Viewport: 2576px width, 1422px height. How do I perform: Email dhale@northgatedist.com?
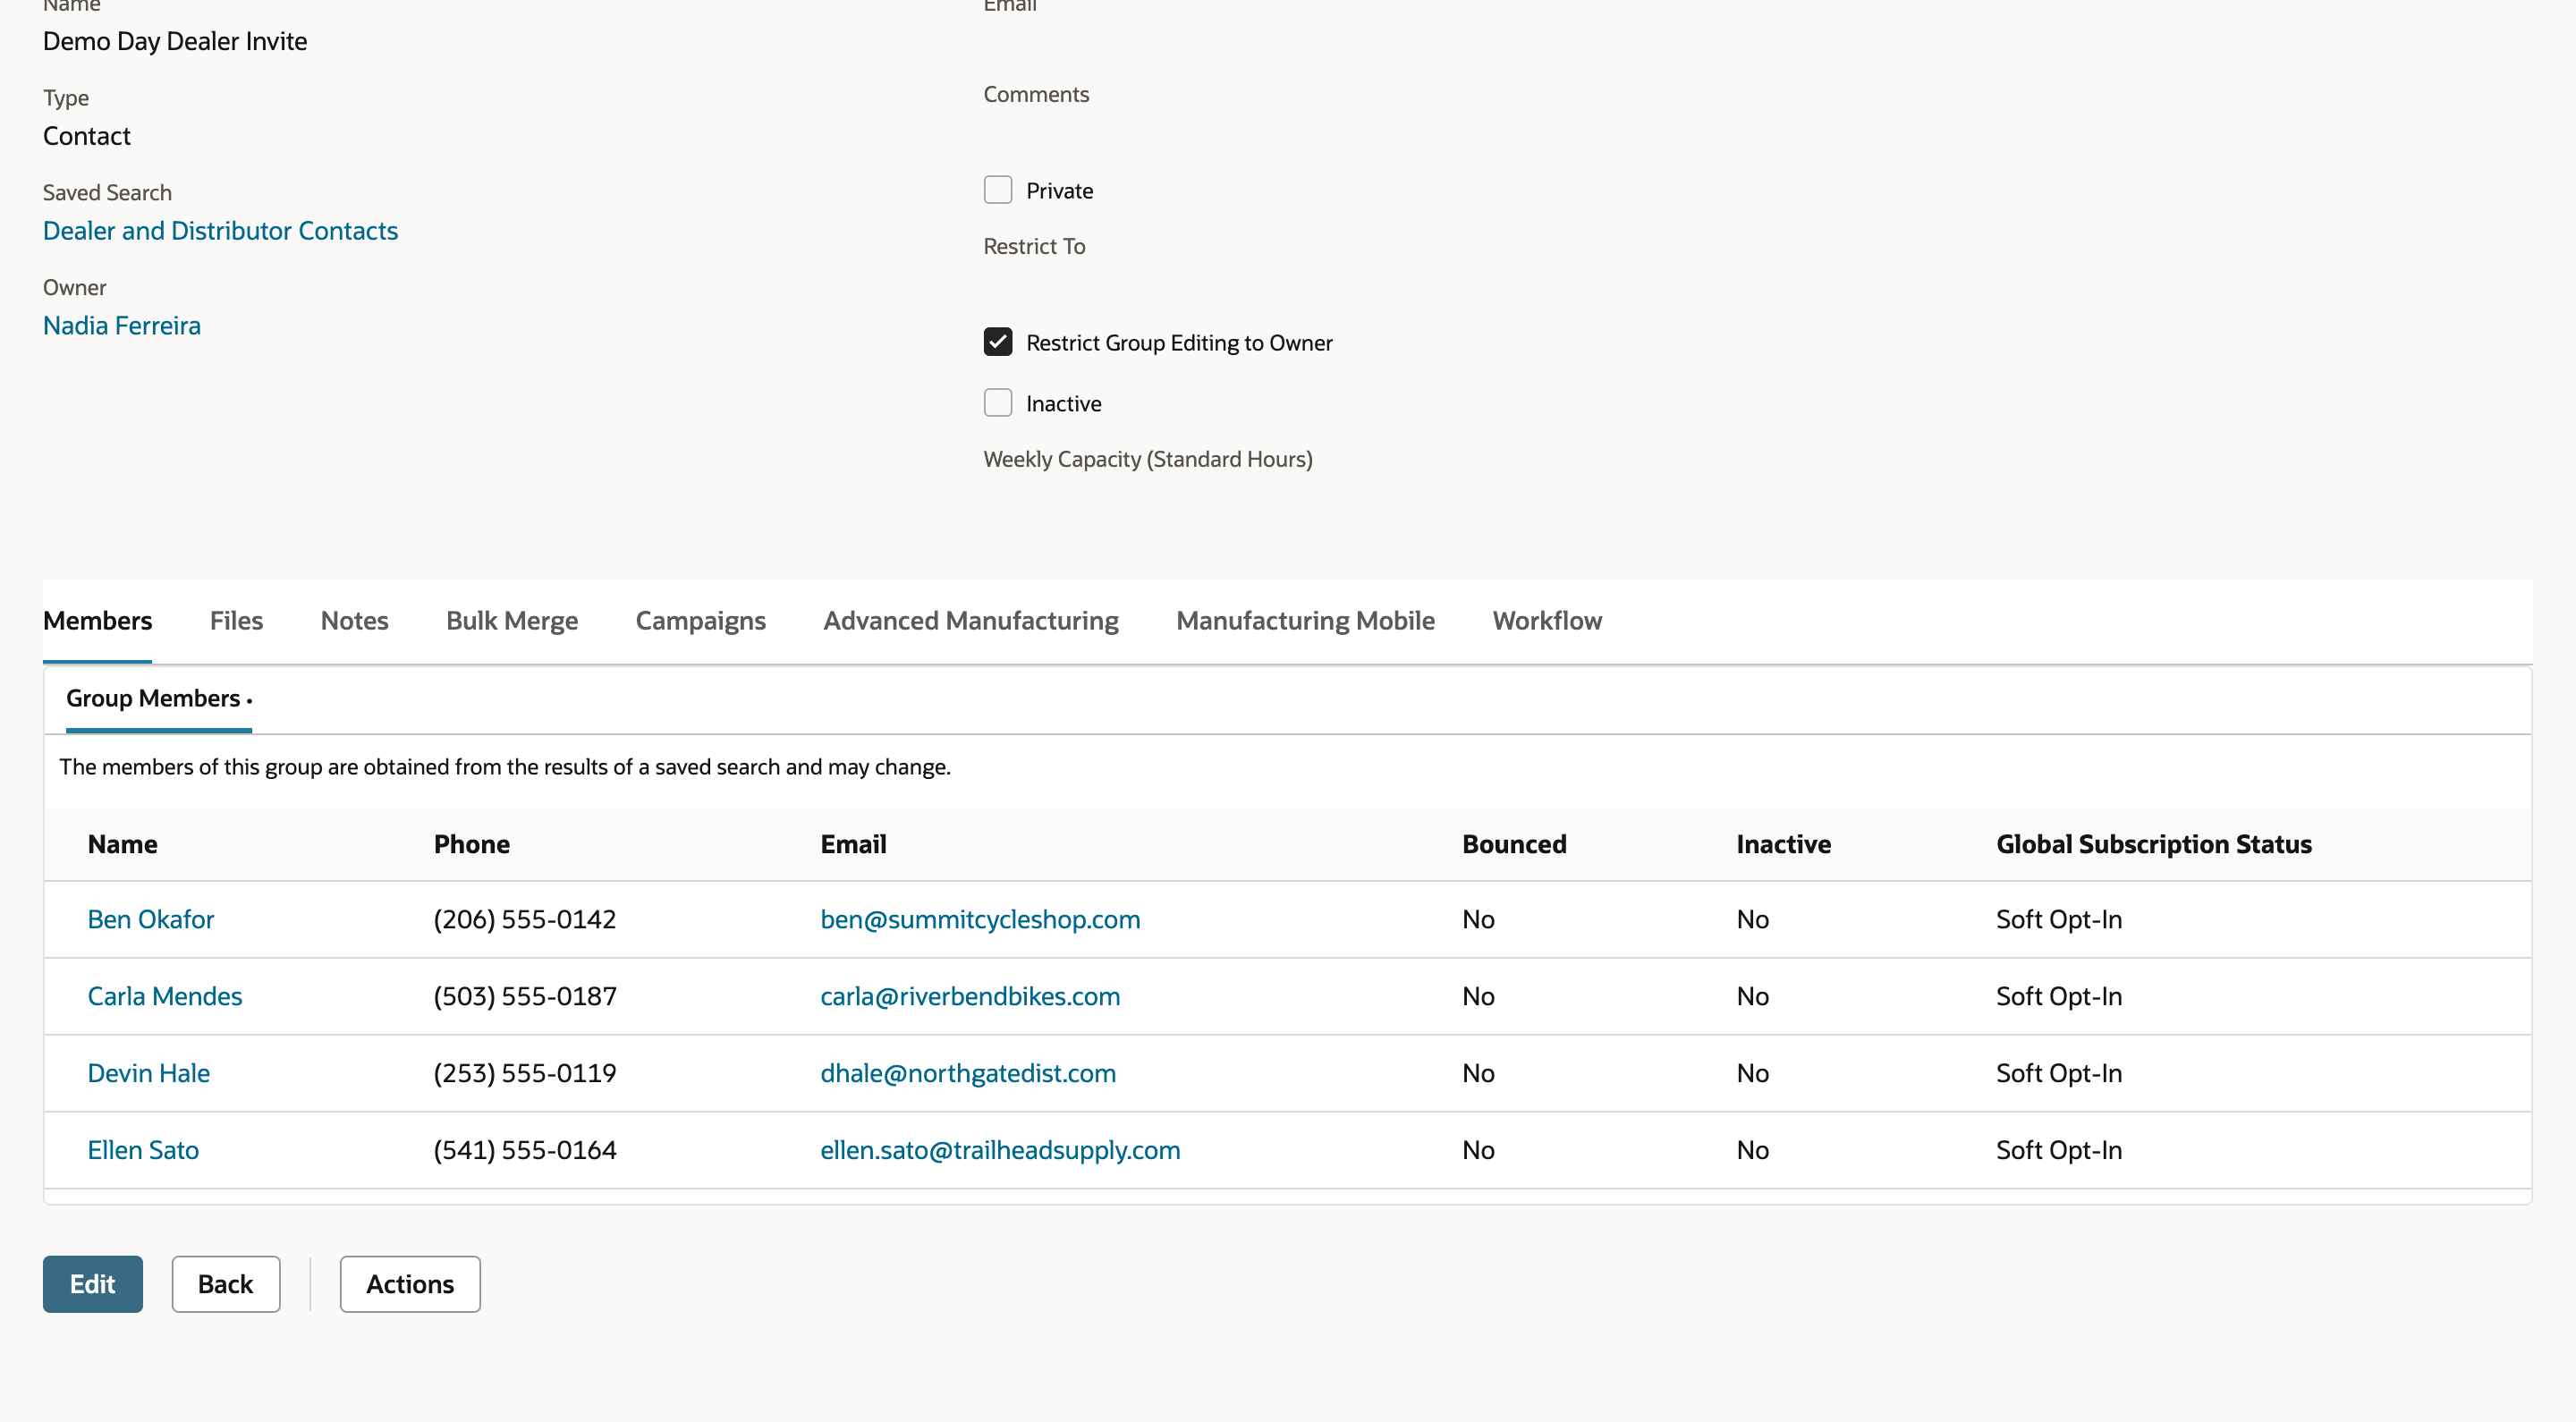(x=968, y=1073)
